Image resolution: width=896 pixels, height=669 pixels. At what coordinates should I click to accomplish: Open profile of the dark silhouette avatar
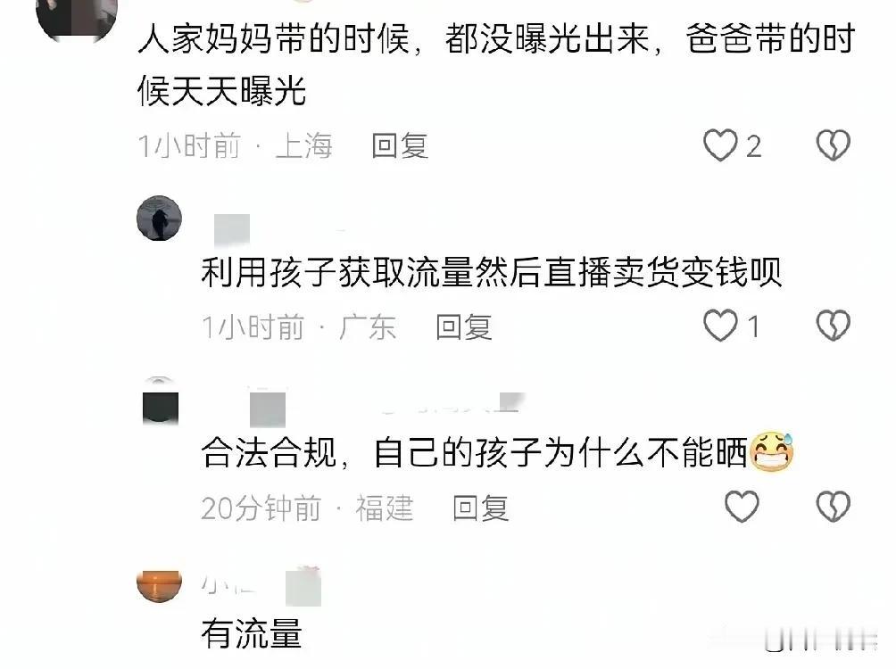pyautogui.click(x=160, y=218)
